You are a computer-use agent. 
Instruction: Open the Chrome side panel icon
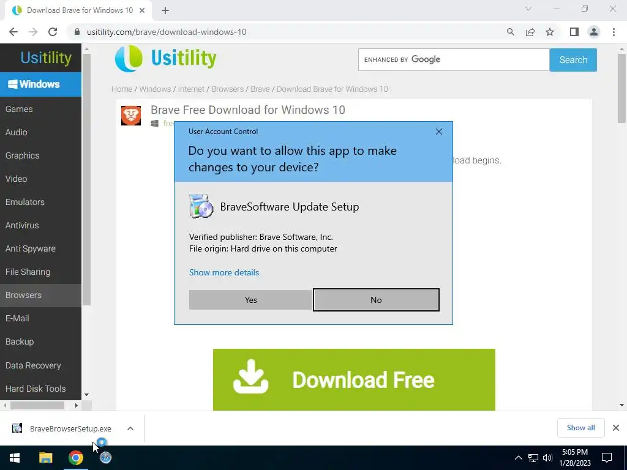[x=574, y=32]
